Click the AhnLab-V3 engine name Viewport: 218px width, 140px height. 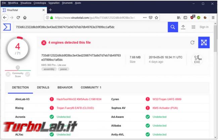(22, 99)
